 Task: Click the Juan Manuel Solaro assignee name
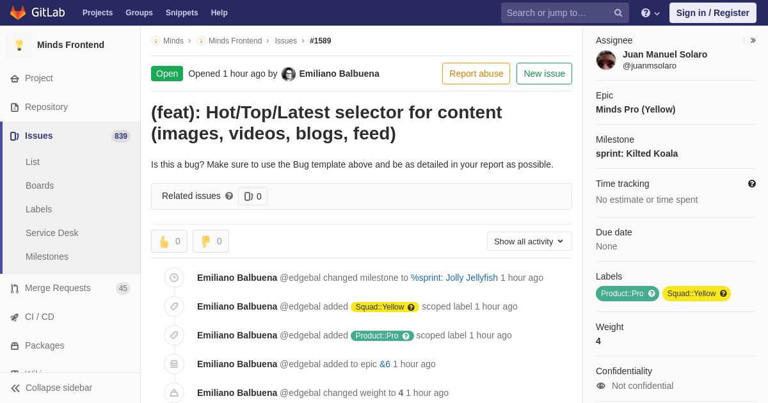click(x=665, y=54)
